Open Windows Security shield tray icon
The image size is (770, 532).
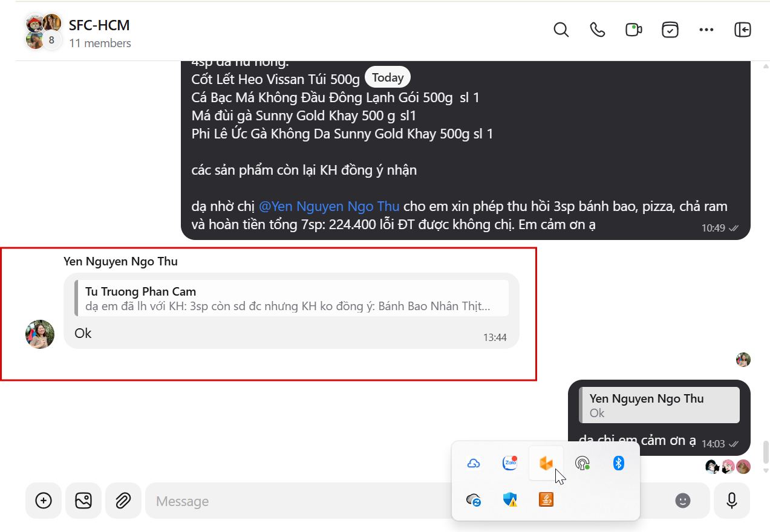coord(510,500)
